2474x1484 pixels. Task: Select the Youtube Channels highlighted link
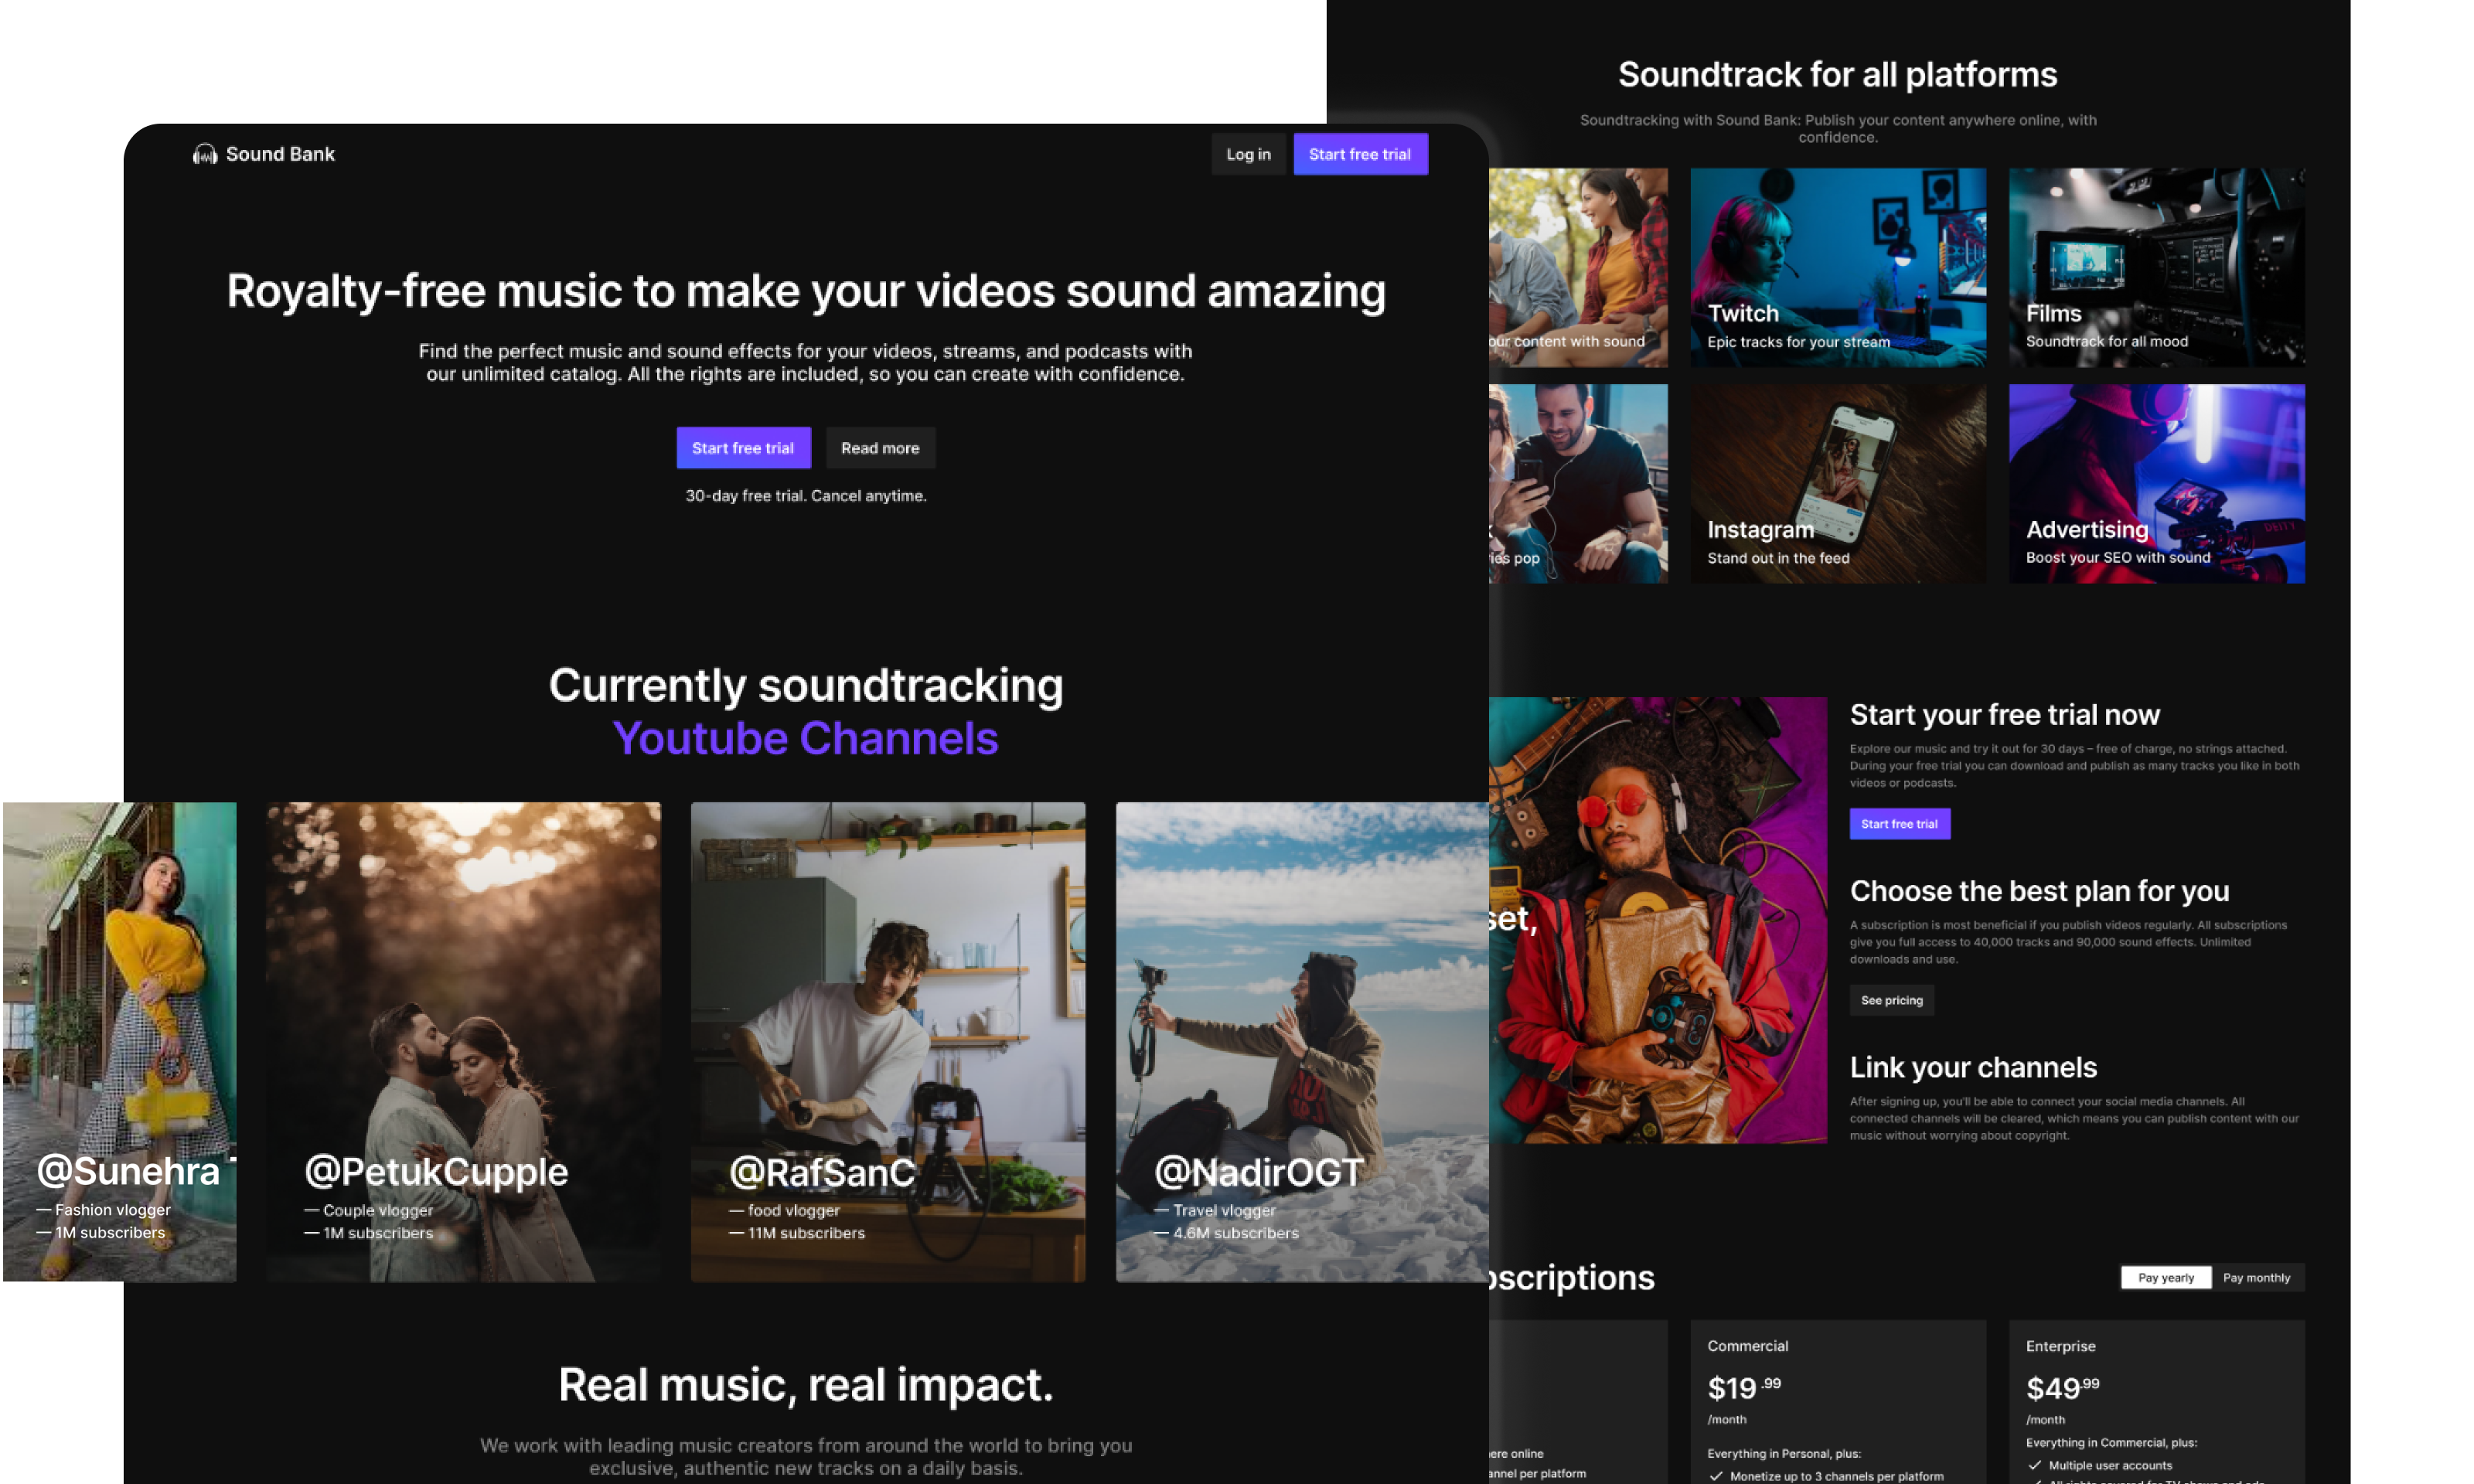(806, 738)
